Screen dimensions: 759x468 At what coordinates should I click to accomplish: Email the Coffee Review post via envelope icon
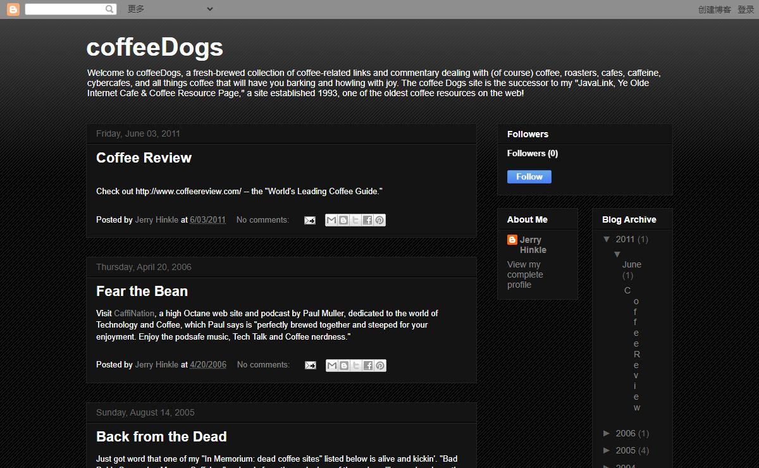coord(310,220)
